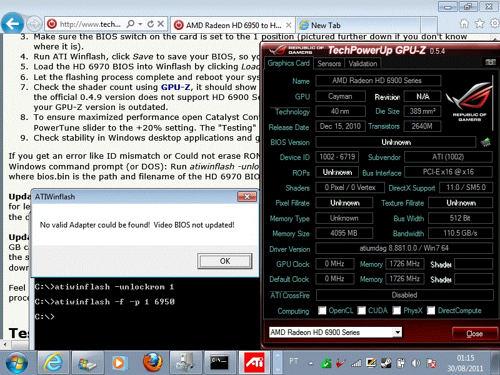Image resolution: width=500 pixels, height=375 pixels.
Task: Select the Graphics Card tab in GPU-Z
Action: tap(289, 63)
